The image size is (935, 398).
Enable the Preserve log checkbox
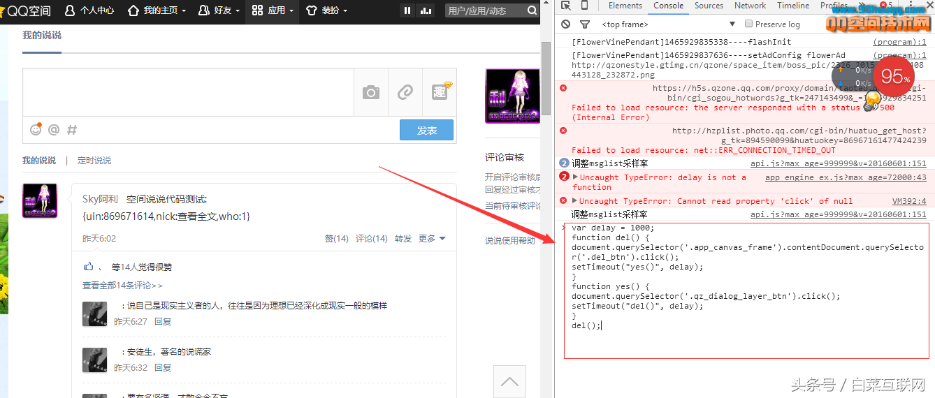749,24
